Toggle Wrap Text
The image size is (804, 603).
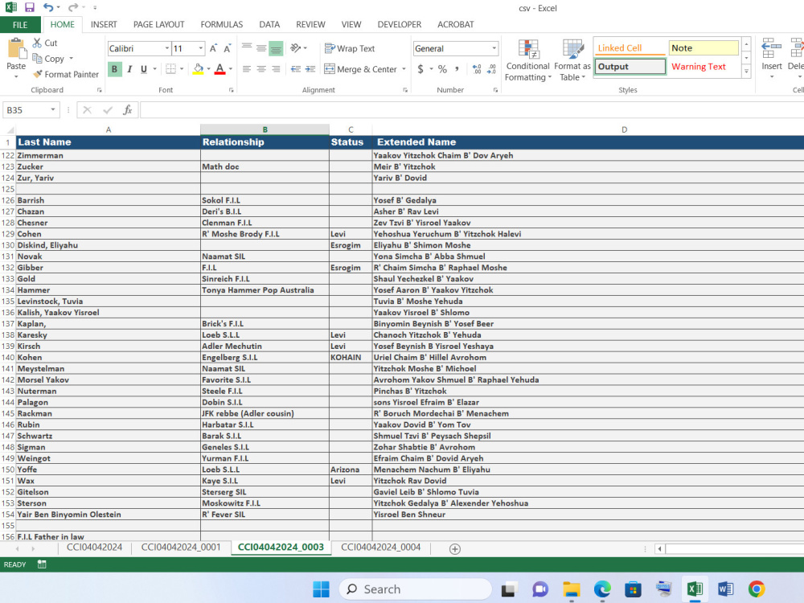(x=350, y=48)
